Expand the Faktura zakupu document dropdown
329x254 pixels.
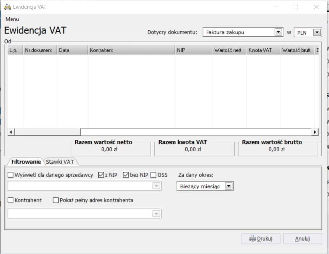click(x=278, y=32)
